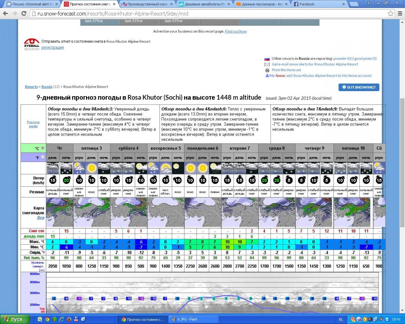
Task: Click the Russian flag icon near Other resorts
Action: click(267, 59)
